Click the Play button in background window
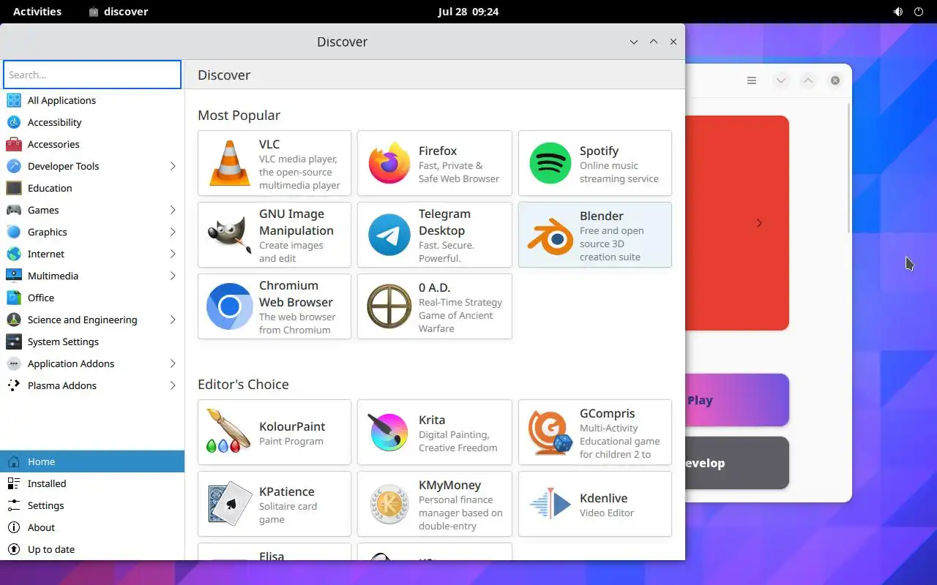Viewport: 937px width, 585px height. pos(737,400)
